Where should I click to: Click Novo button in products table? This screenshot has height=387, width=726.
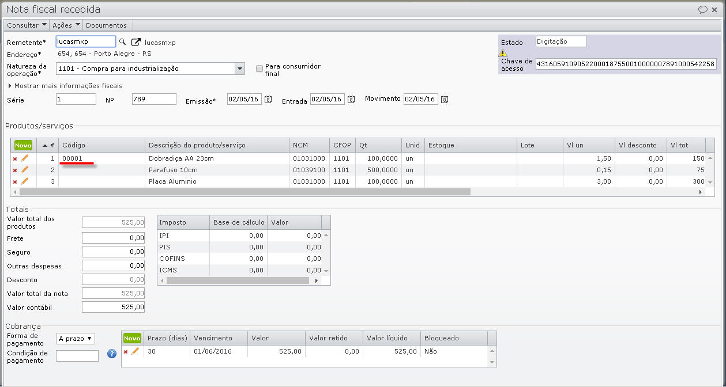(x=23, y=145)
